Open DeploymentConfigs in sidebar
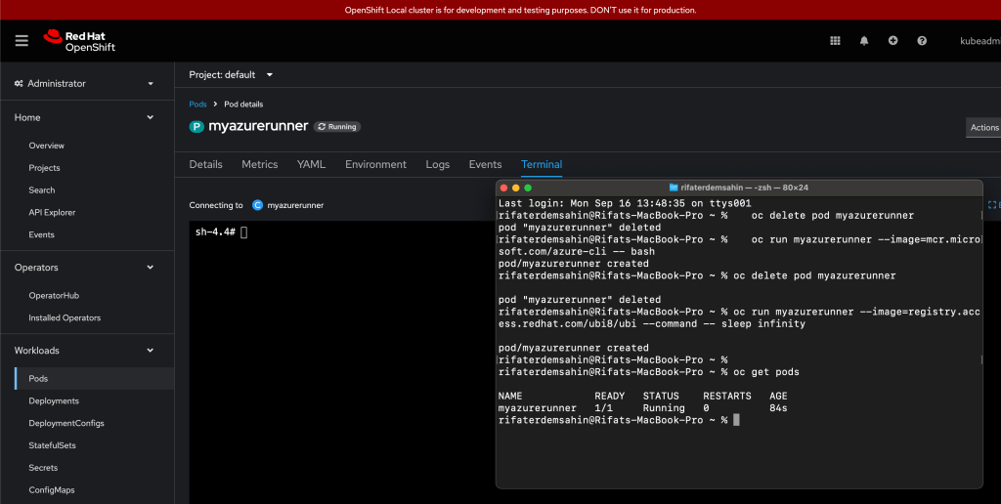This screenshot has height=504, width=1001. click(66, 423)
